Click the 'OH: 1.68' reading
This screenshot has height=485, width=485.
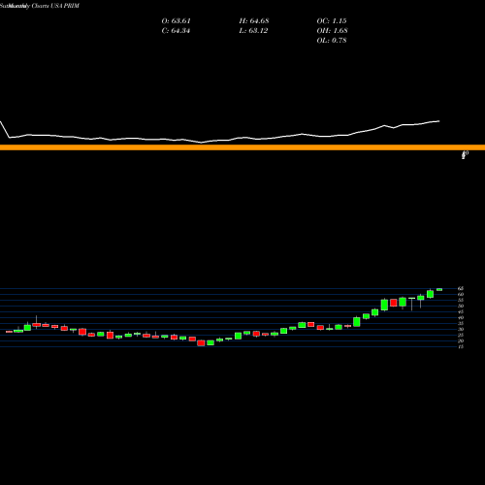332,30
